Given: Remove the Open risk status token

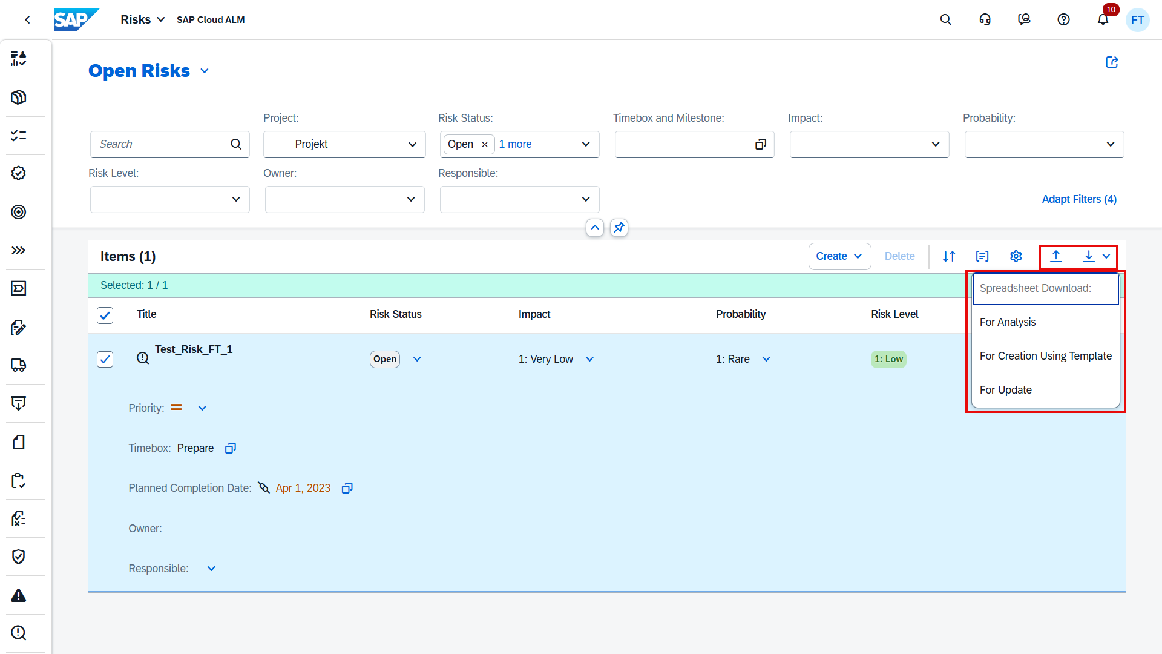Looking at the screenshot, I should [x=484, y=144].
